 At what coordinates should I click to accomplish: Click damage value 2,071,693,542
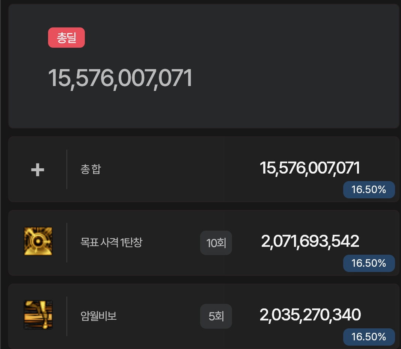(310, 242)
